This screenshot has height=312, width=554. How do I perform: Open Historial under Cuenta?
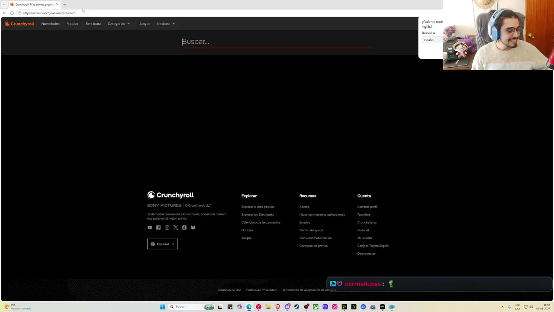363,230
